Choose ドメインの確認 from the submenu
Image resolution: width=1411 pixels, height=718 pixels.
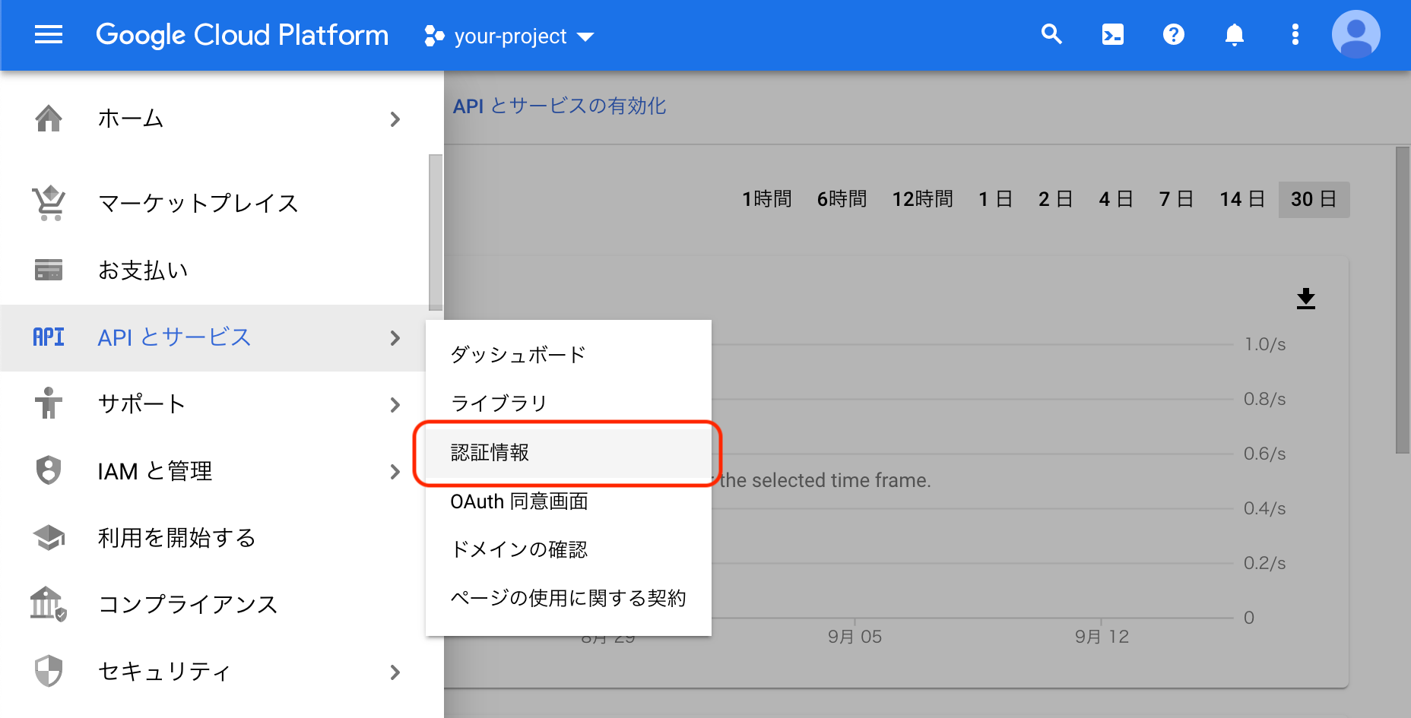tap(569, 549)
